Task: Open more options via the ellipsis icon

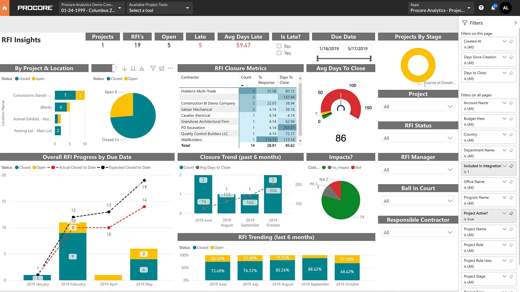Action: (170, 68)
